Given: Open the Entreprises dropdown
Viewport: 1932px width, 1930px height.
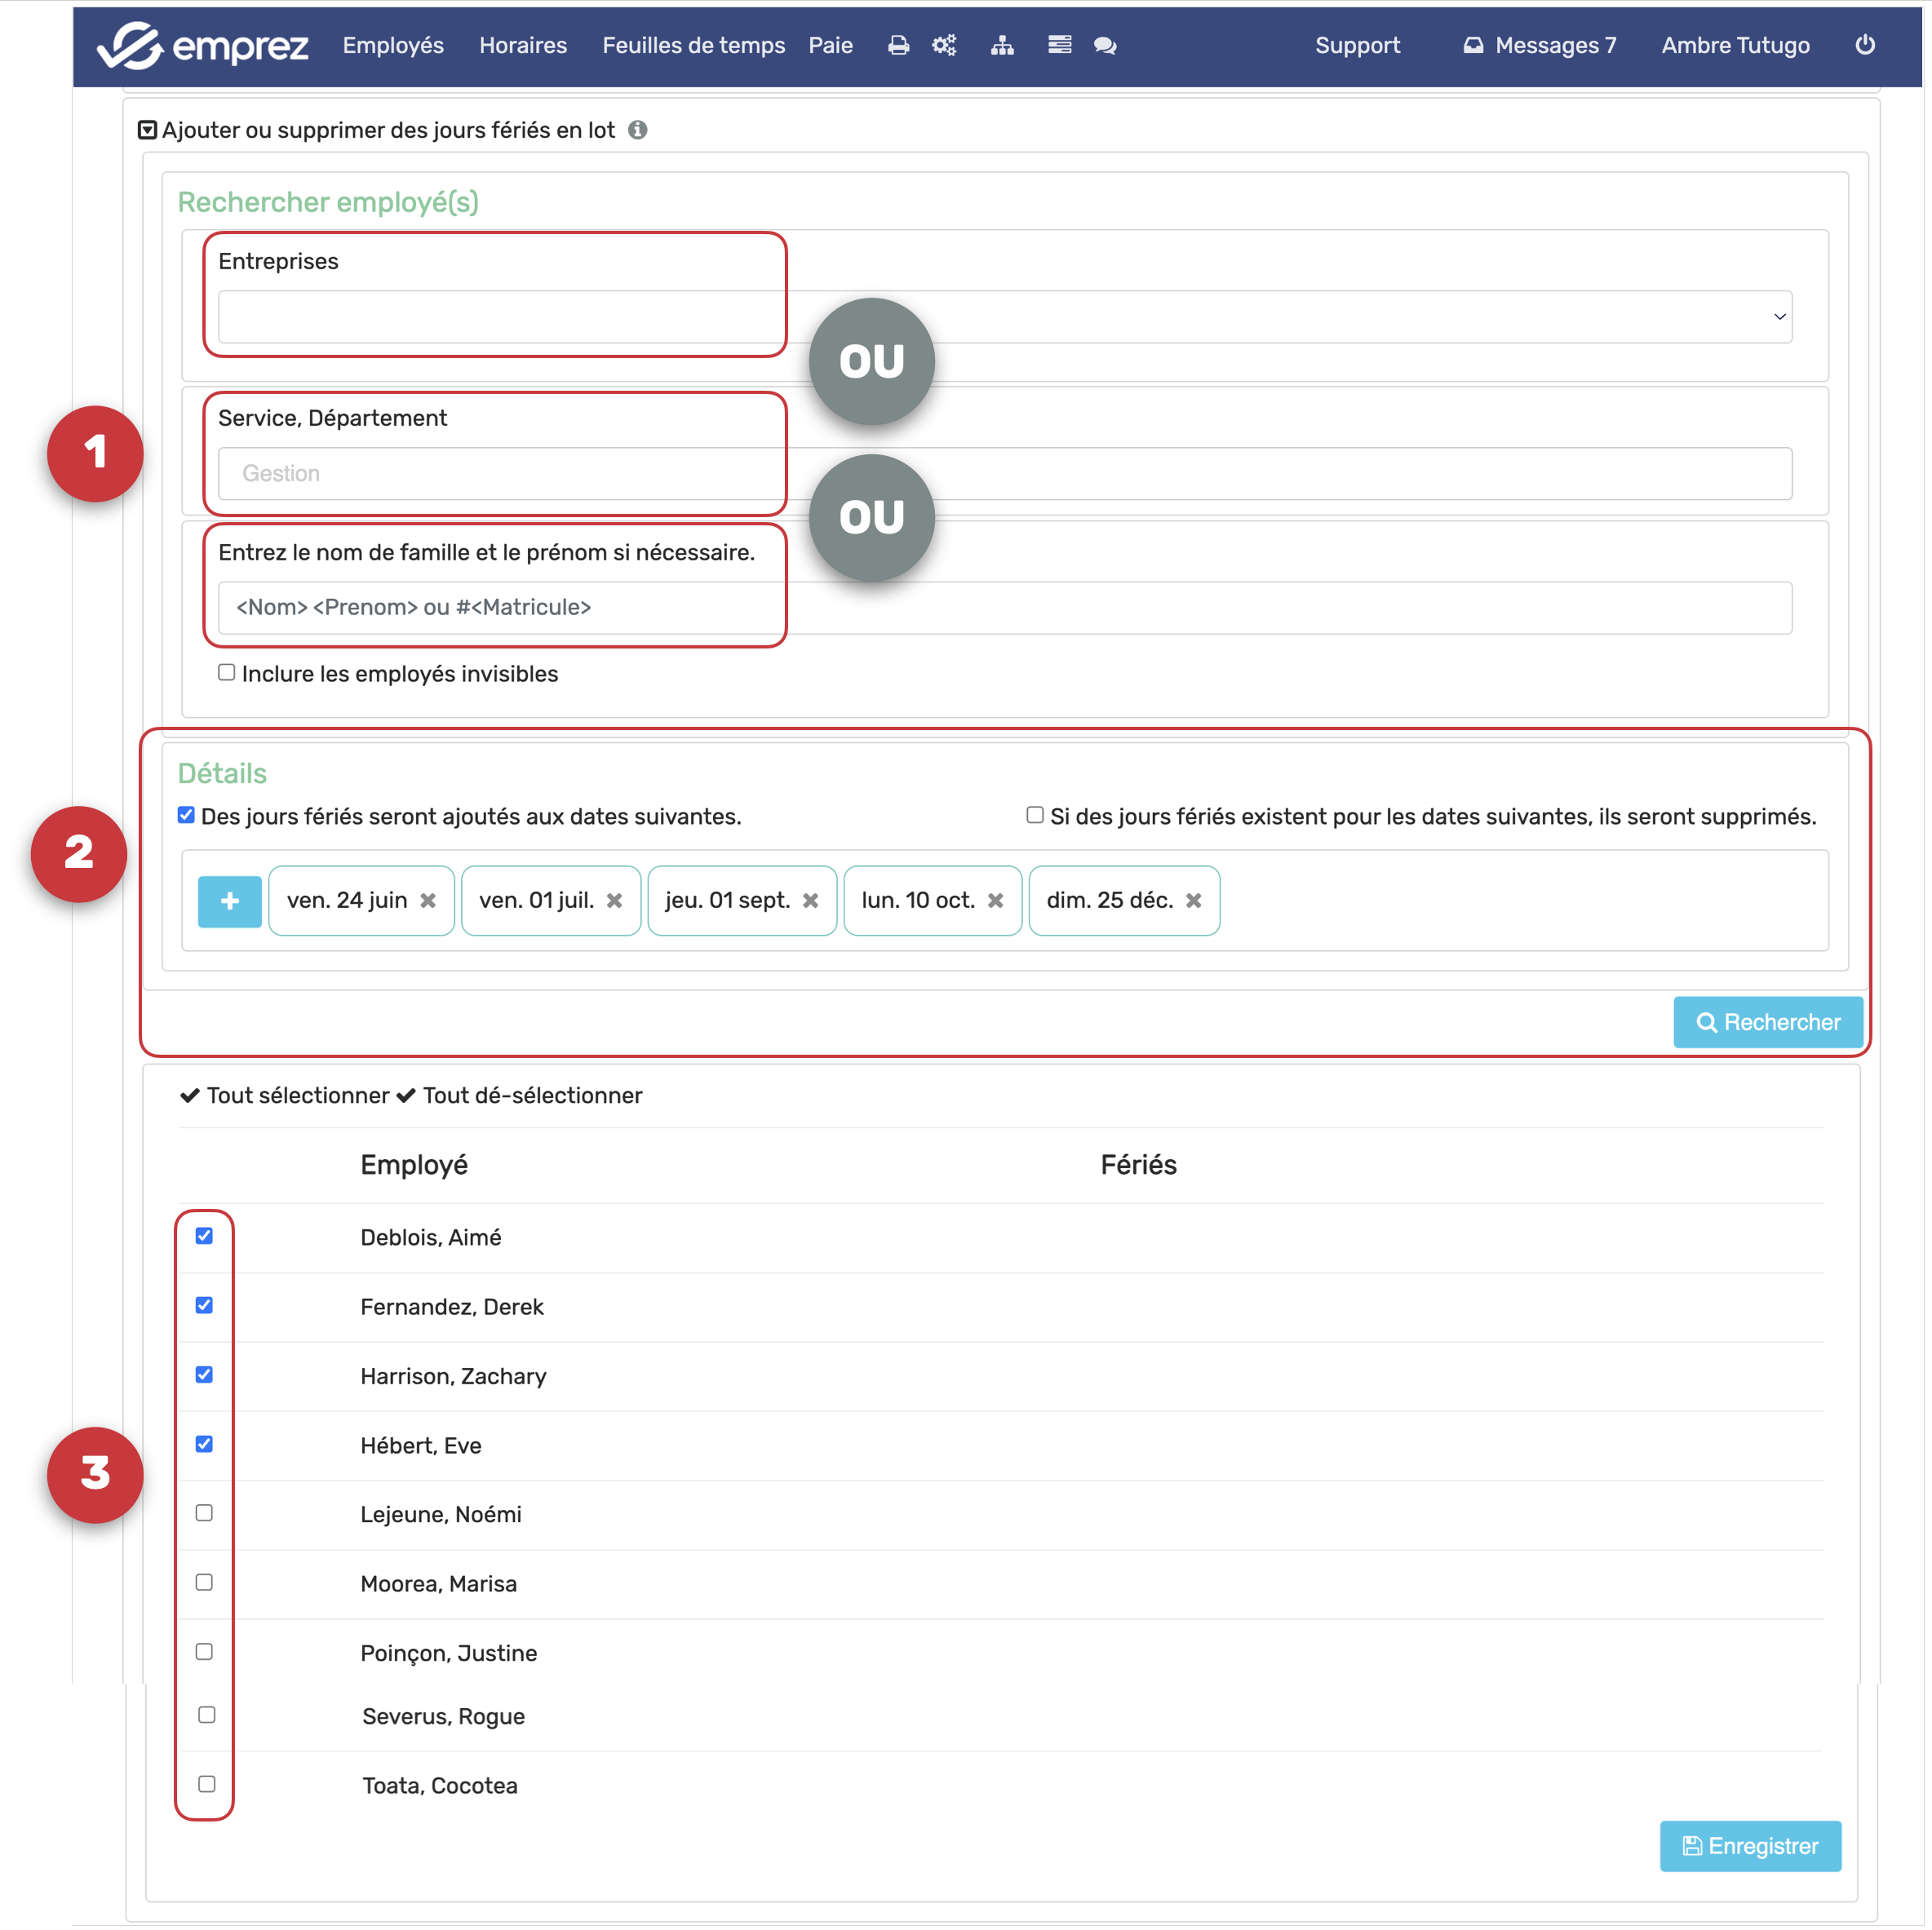Looking at the screenshot, I should pyautogui.click(x=1004, y=317).
